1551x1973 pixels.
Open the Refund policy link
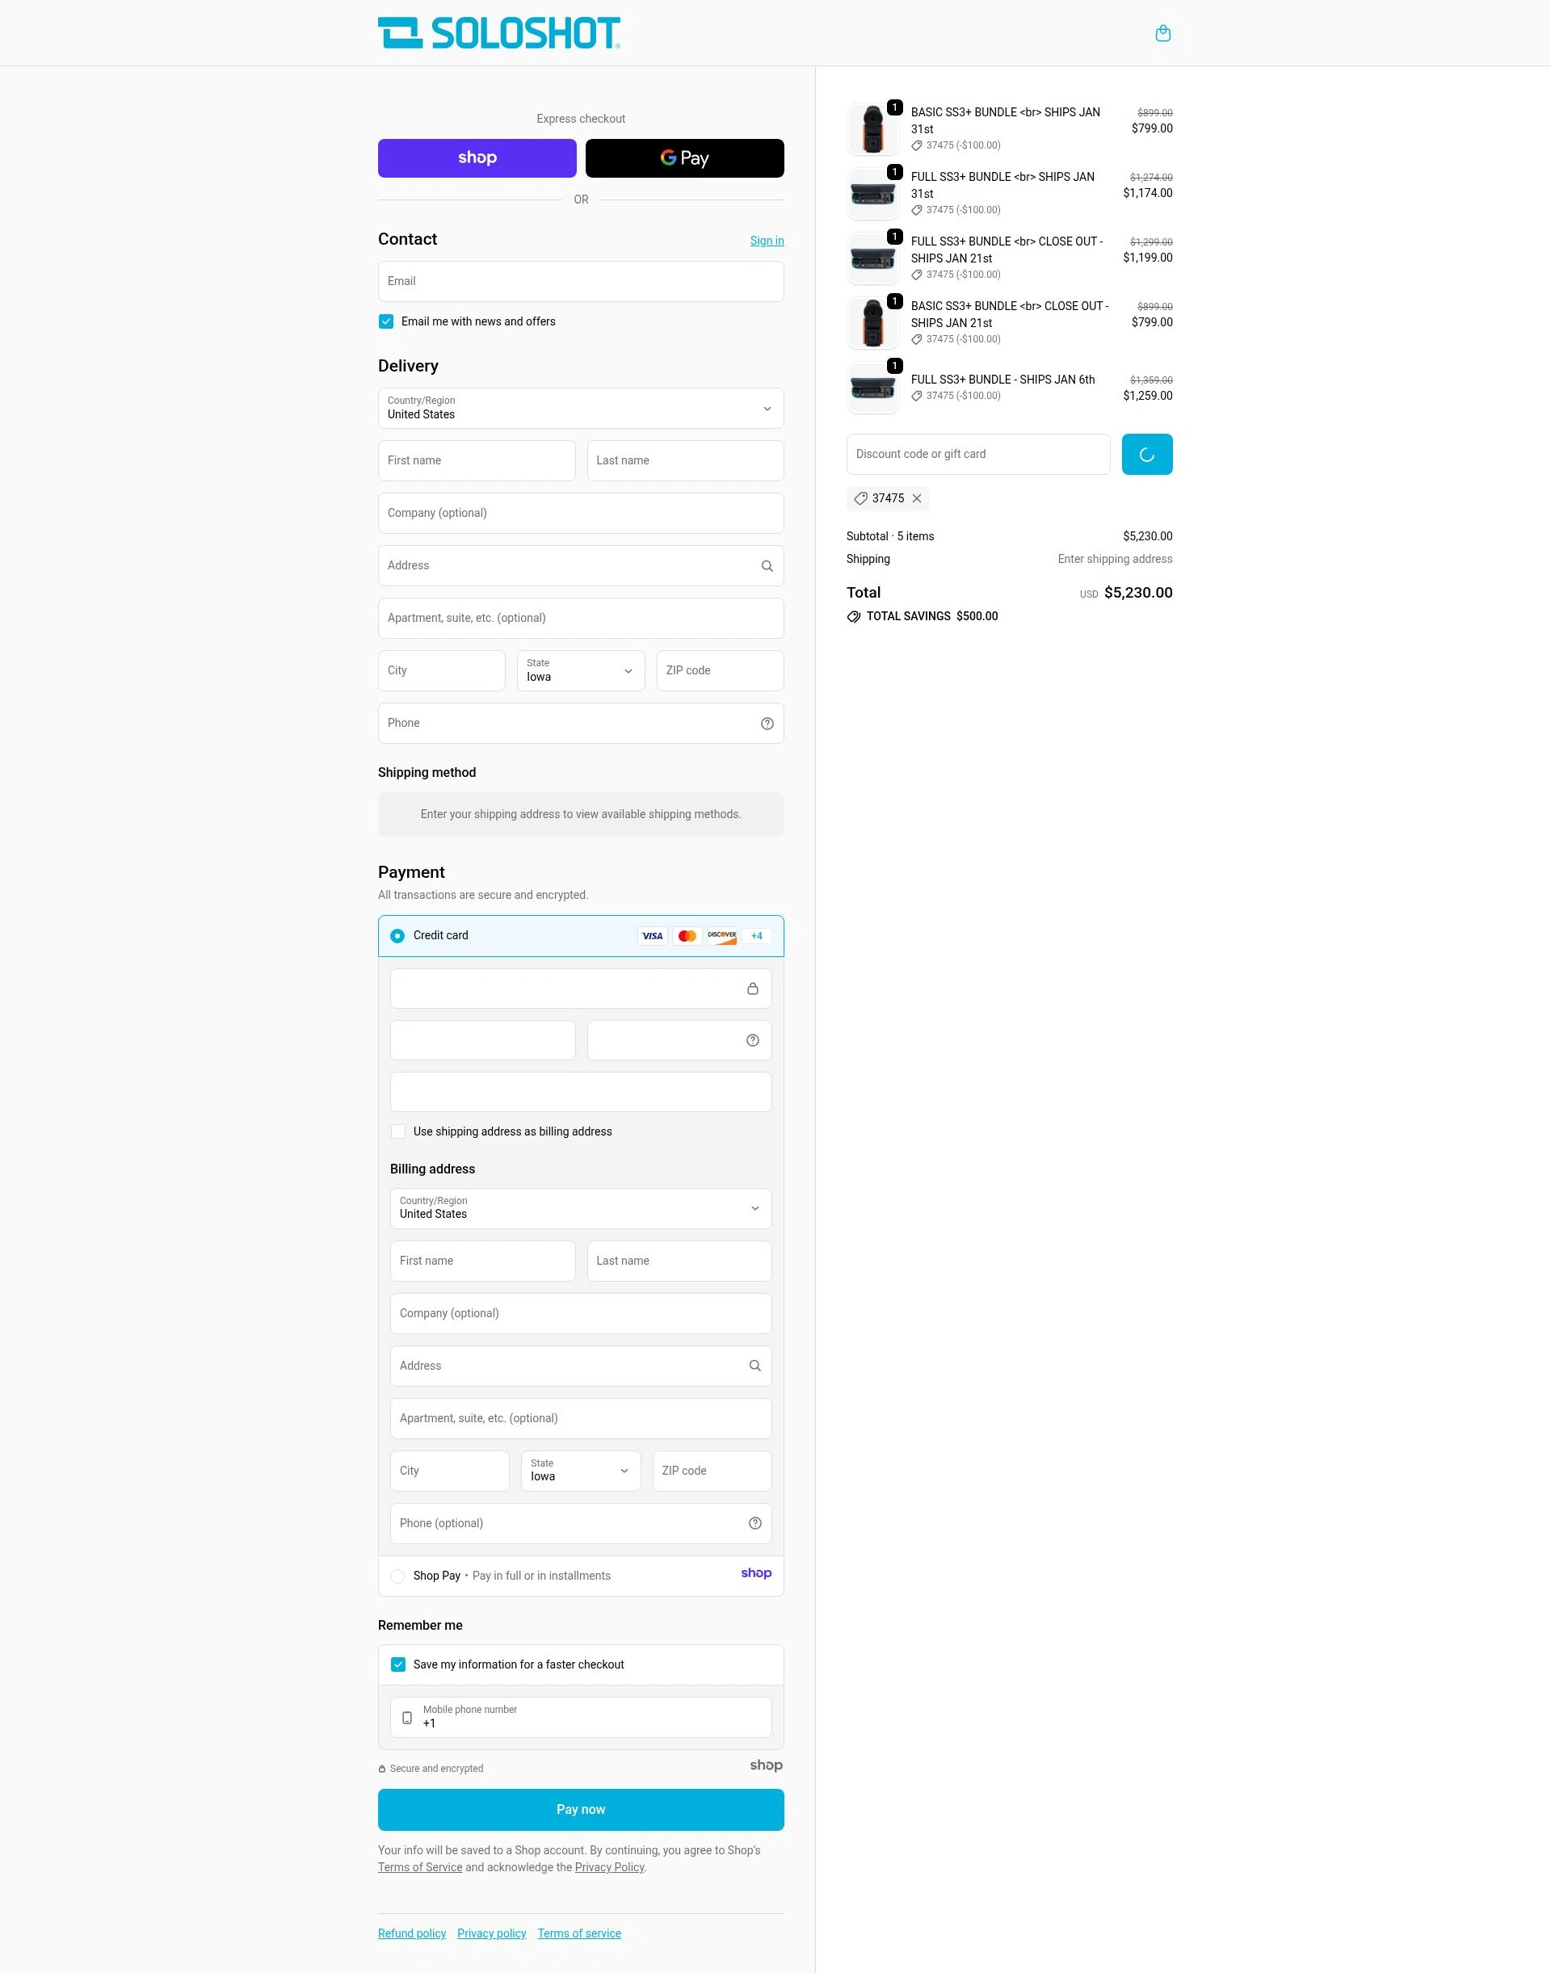tap(411, 1933)
